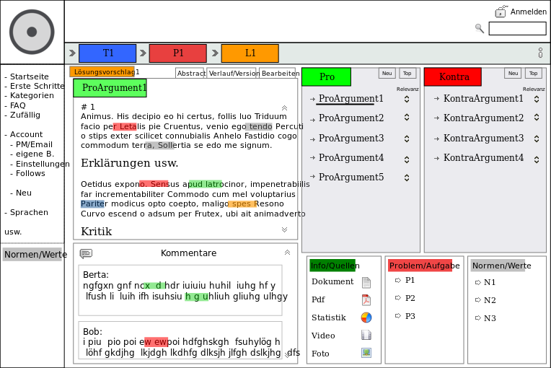Expand comments with bottom down chevron
The width and height of the screenshot is (551, 368).
click(x=287, y=354)
